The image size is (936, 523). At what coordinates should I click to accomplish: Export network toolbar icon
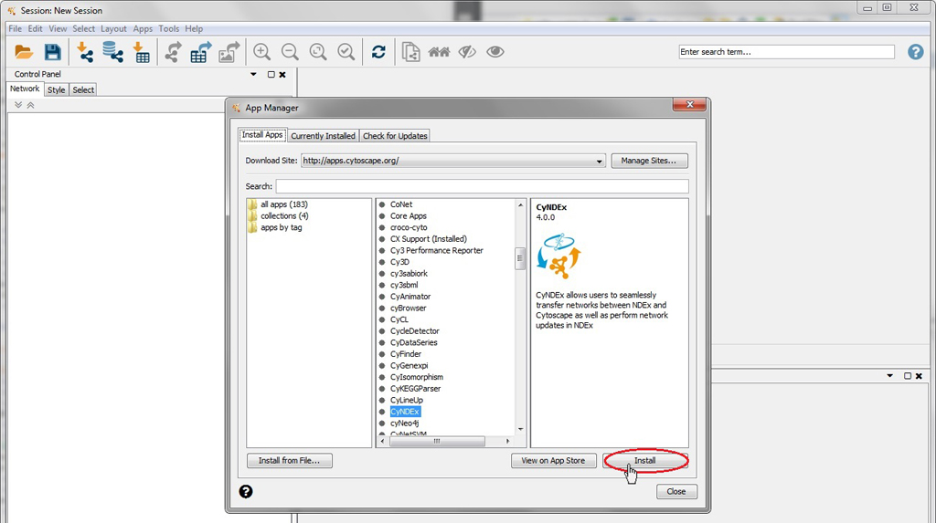pos(173,52)
